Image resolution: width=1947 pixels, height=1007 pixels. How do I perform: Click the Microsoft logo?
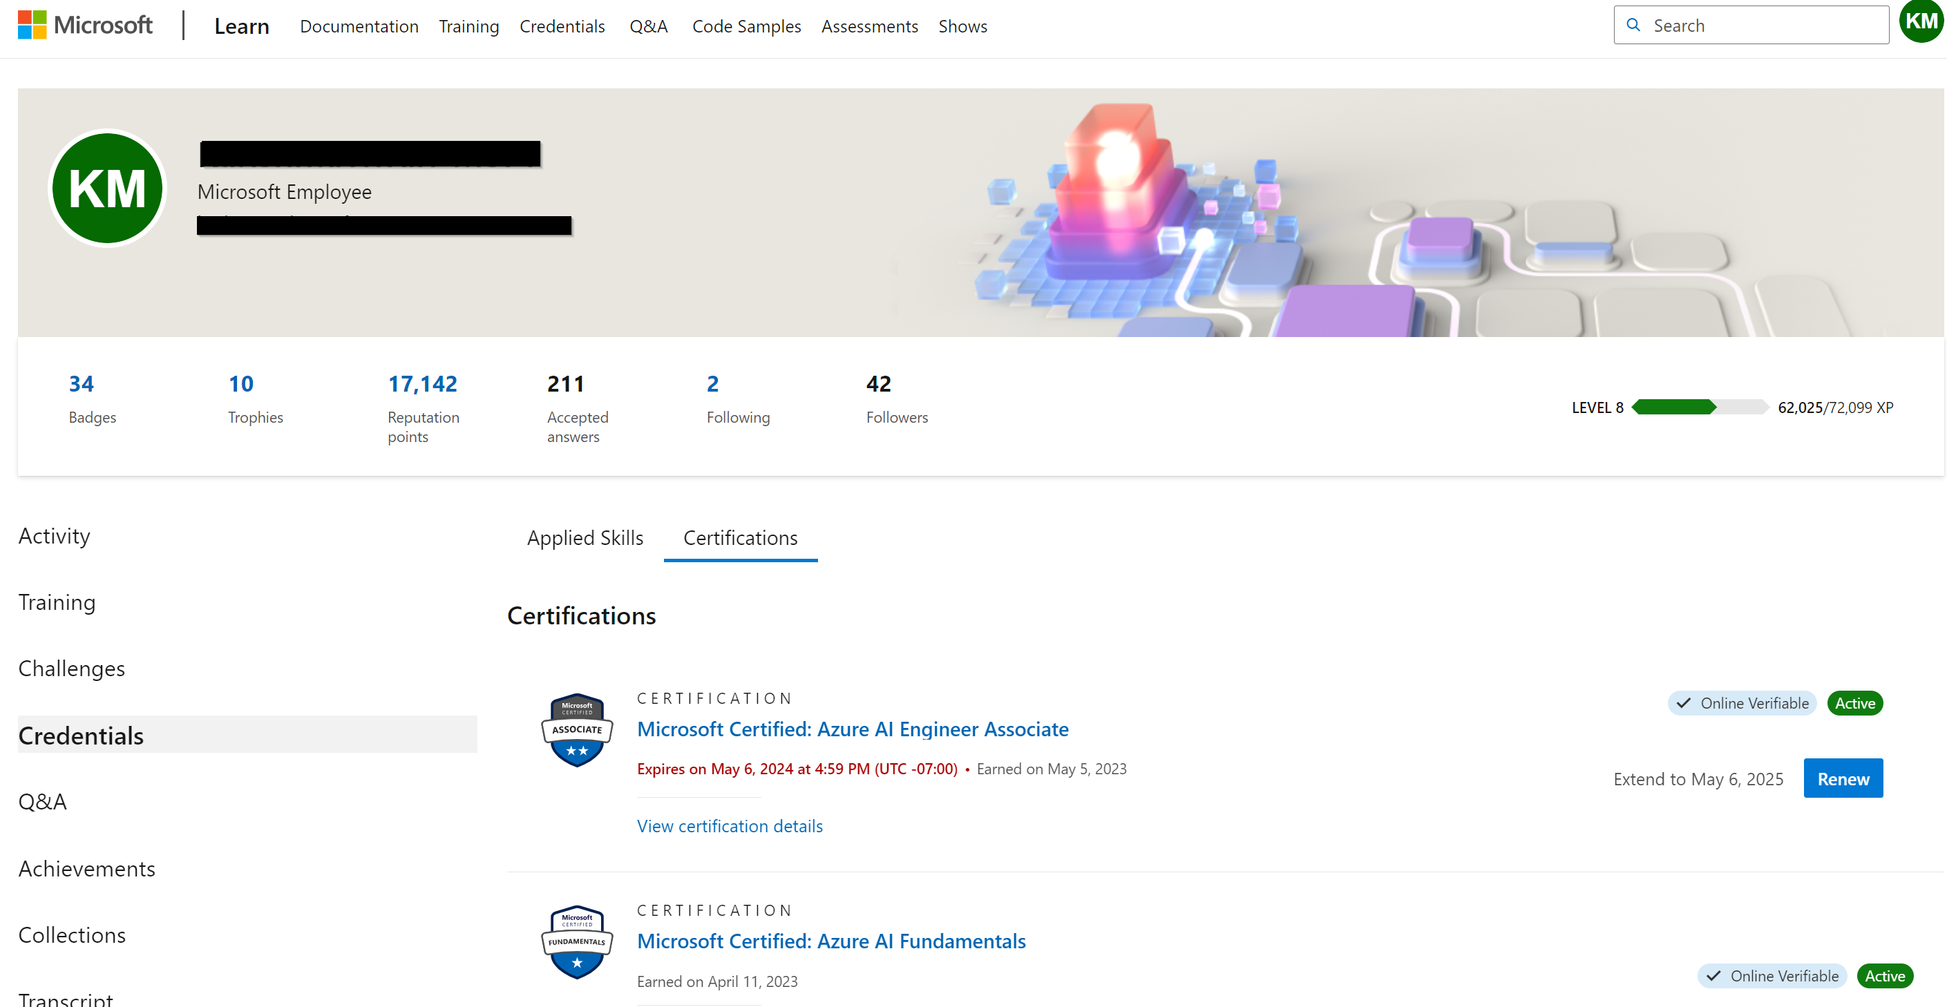[85, 26]
